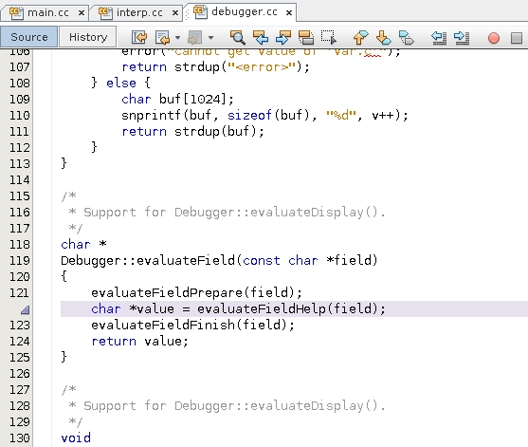This screenshot has height=447, width=528.
Task: Click the highlighted 'evaluateFieldHelp(field)' call
Action: click(287, 308)
